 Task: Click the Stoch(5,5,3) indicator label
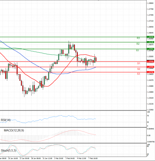(9, 151)
